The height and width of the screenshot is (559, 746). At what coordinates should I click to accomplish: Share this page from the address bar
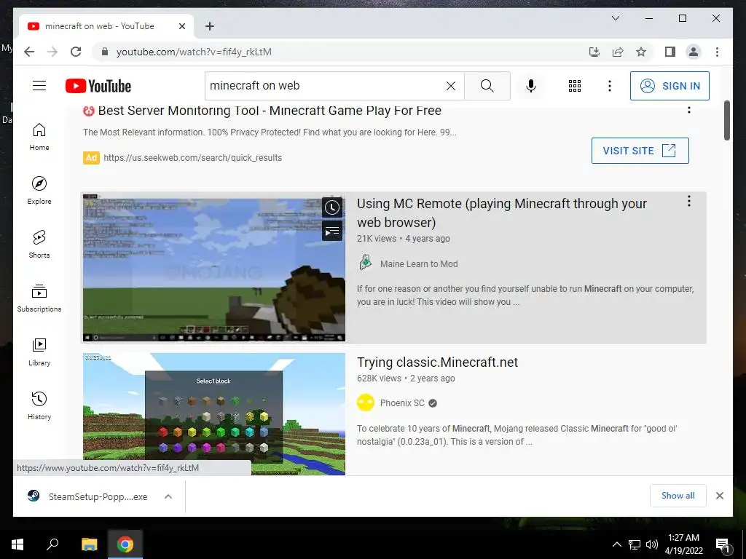618,52
